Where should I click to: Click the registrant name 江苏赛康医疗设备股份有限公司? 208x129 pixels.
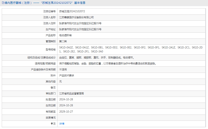pyautogui.click(x=76, y=17)
